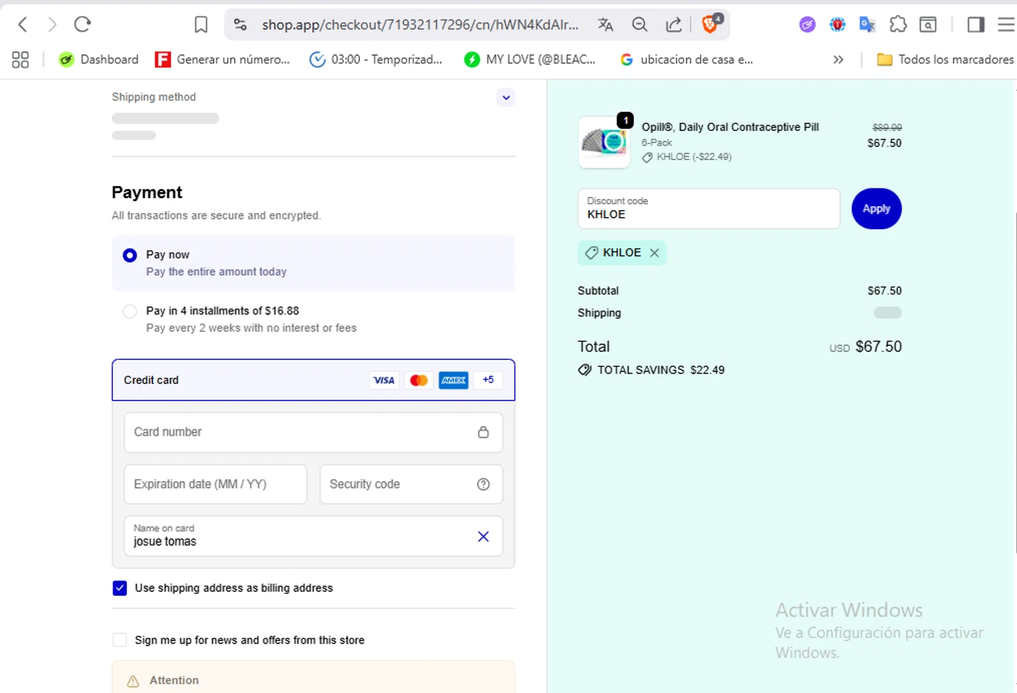
Task: Open site settings icon in address bar
Action: pos(240,25)
